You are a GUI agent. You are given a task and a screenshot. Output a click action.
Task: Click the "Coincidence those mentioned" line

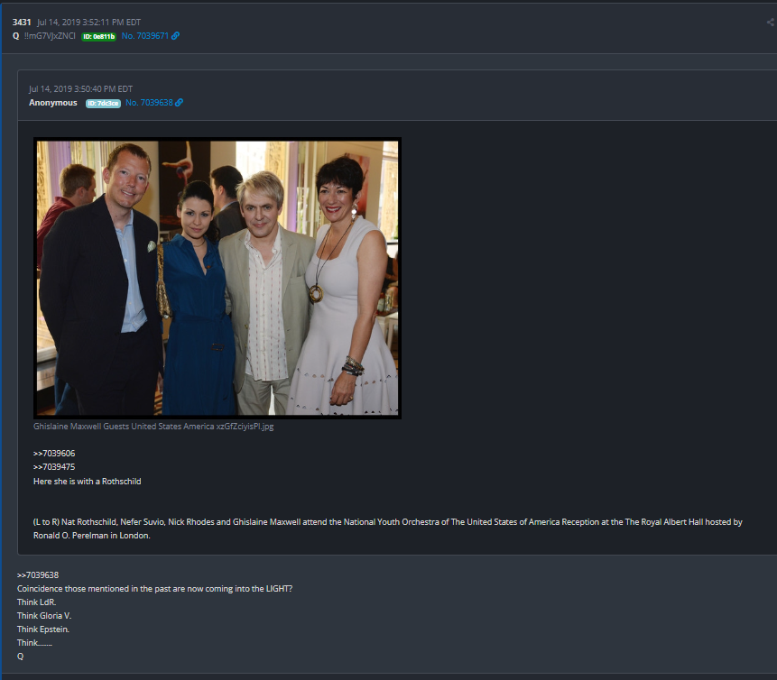(154, 588)
